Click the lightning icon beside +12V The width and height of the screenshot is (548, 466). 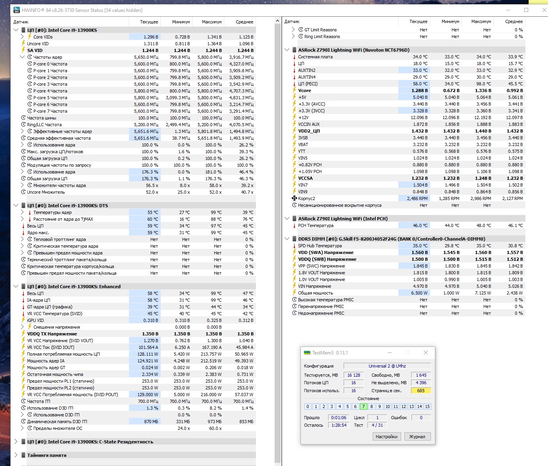tap(294, 117)
